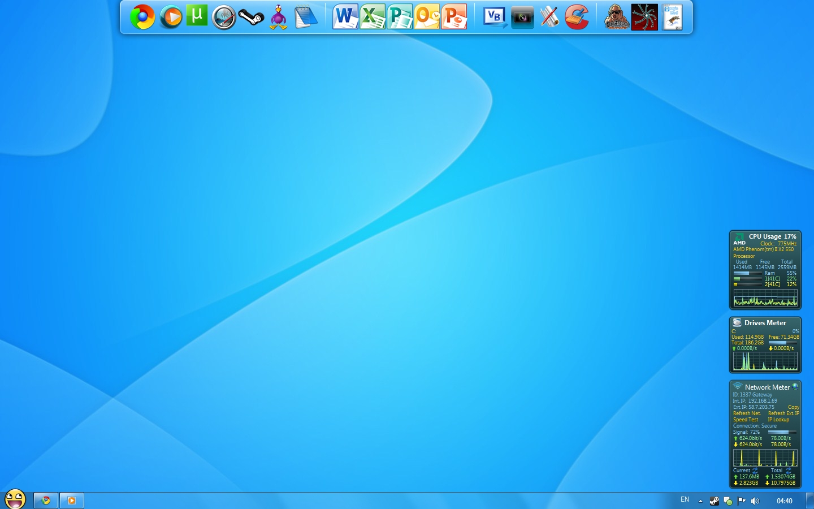Viewport: 814px width, 509px height.
Task: Start uTorrent from the dock
Action: pyautogui.click(x=197, y=16)
